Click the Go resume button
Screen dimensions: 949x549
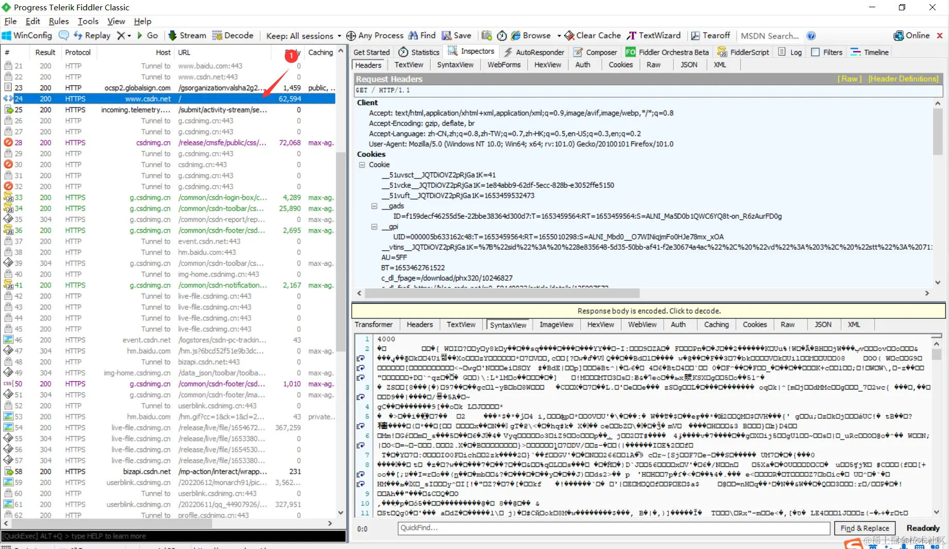147,36
